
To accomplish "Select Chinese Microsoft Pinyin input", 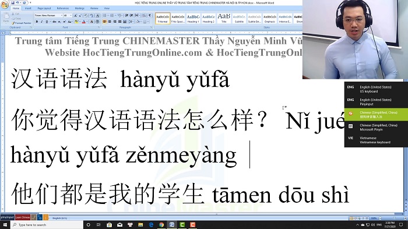I will (x=376, y=127).
